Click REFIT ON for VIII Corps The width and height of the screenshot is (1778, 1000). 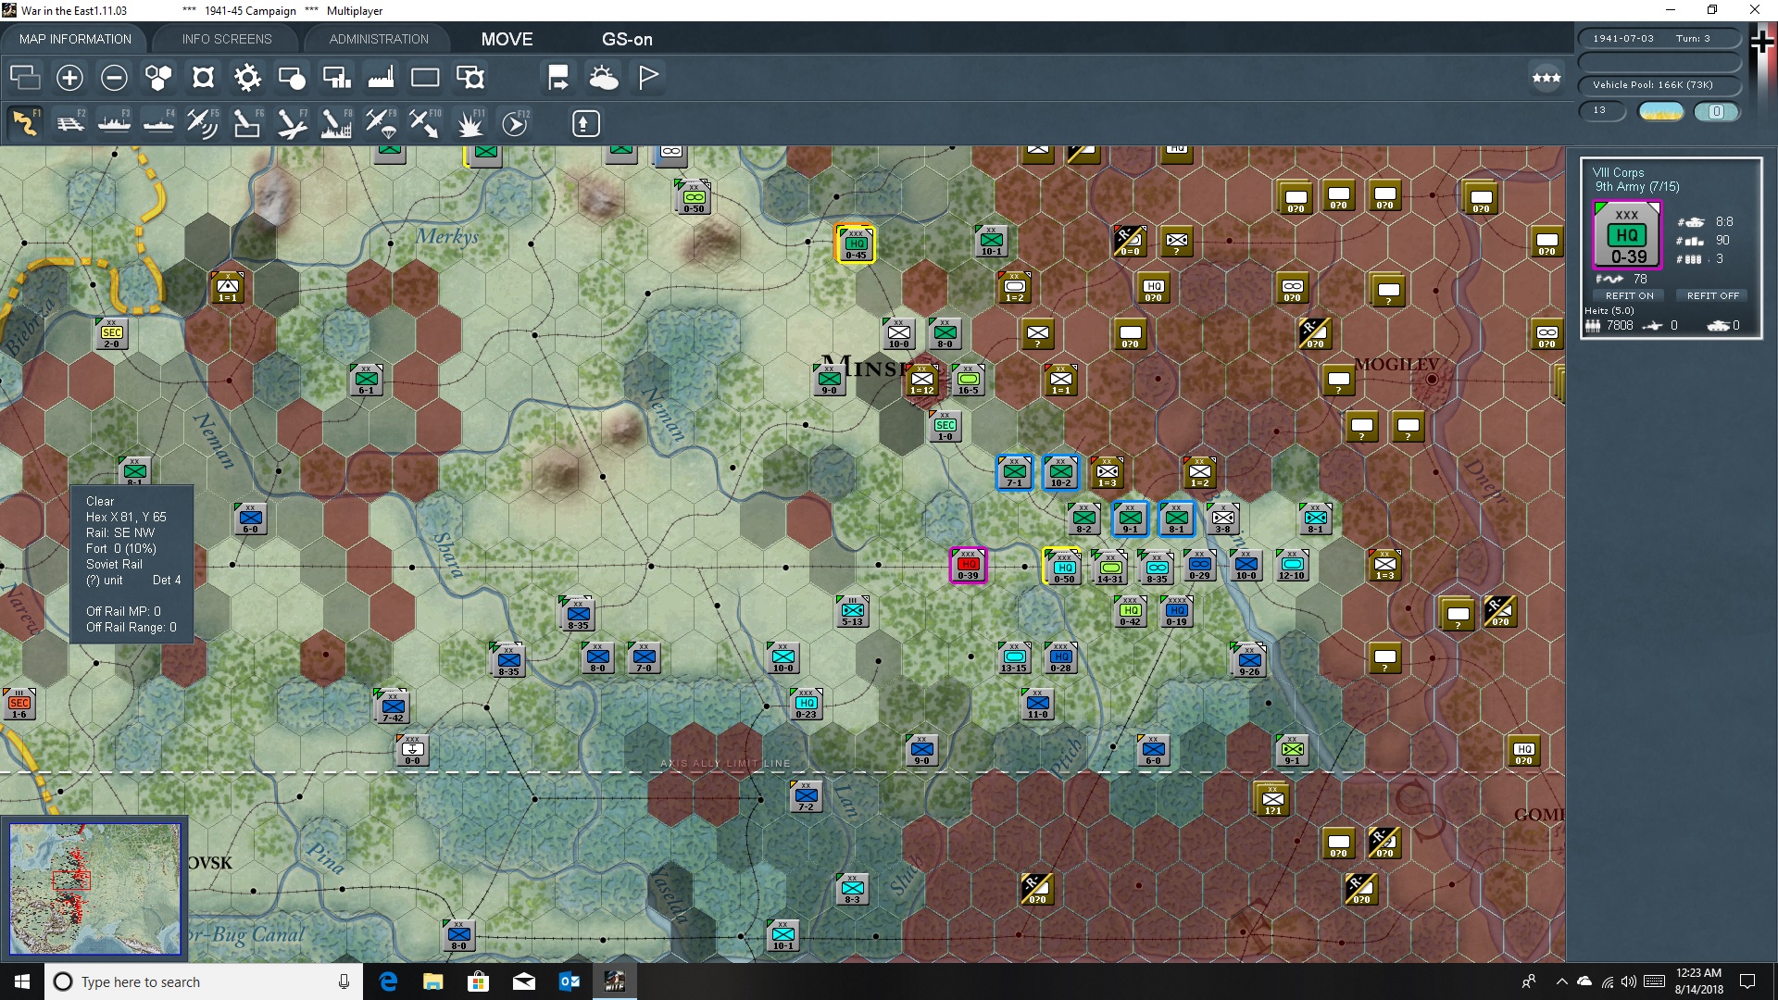click(1629, 295)
